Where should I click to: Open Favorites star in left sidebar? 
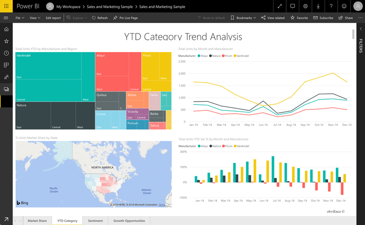pyautogui.click(x=6, y=41)
